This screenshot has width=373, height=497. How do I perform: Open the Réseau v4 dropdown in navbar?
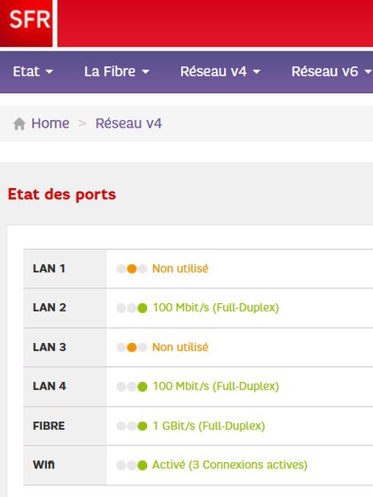click(221, 71)
